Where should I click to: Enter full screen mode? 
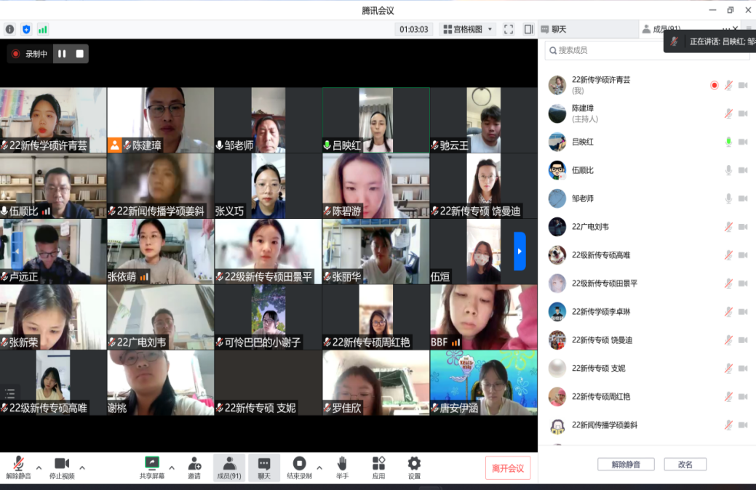pos(509,29)
